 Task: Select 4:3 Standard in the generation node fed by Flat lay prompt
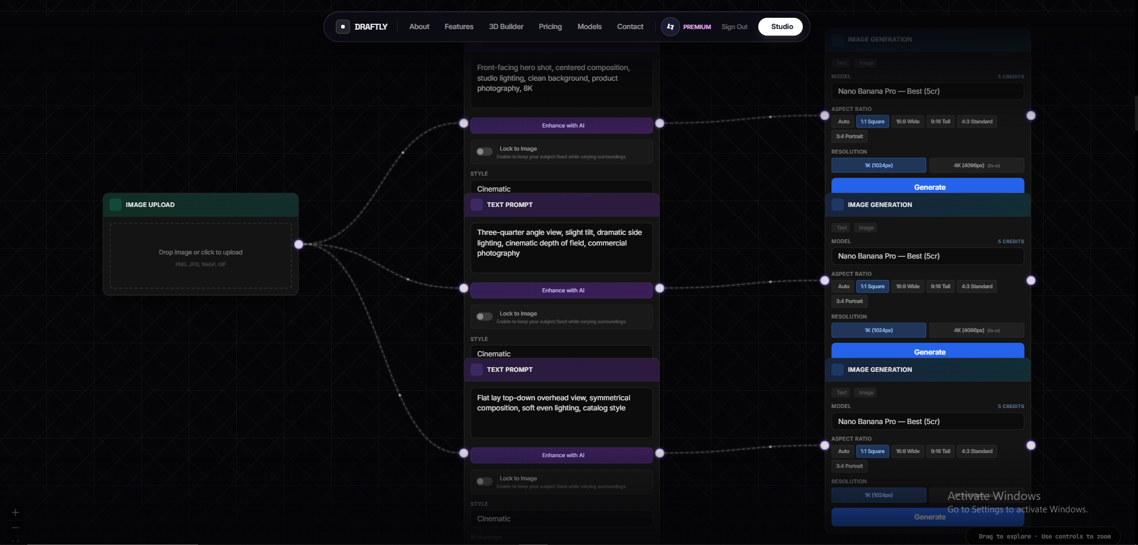click(x=977, y=451)
